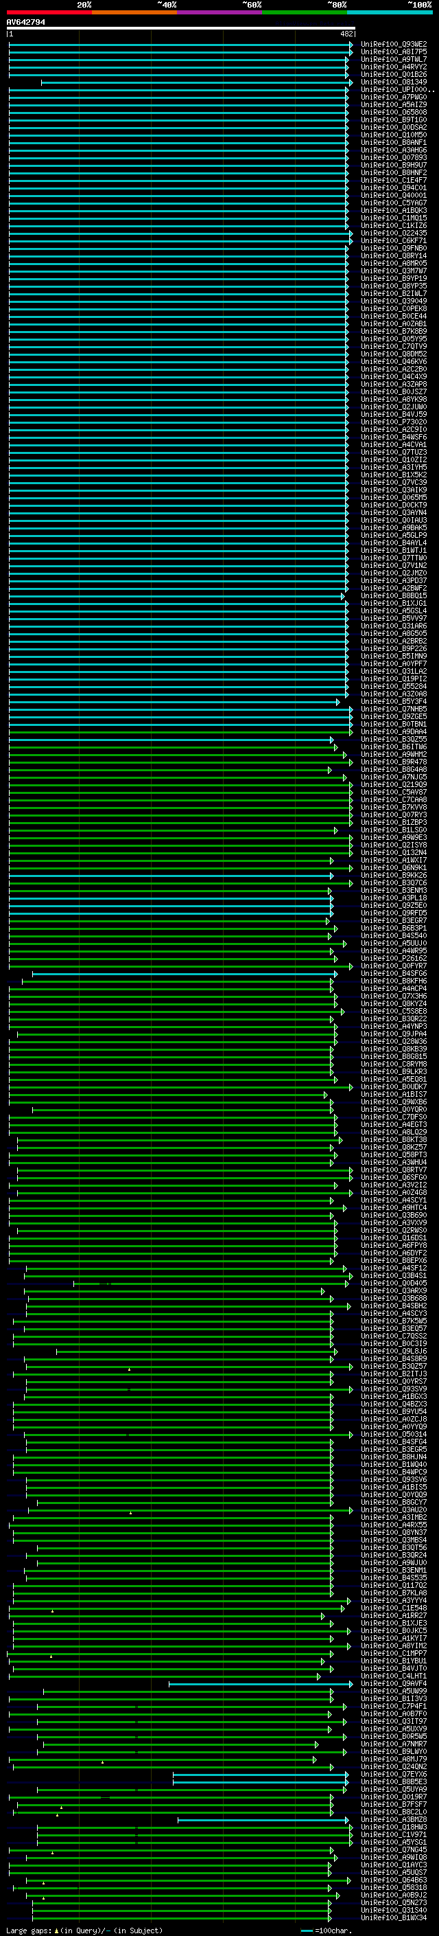This screenshot has height=1936, width=439.
Task: Select hit label UniRef100_Q94C01
Action: coord(394,188)
